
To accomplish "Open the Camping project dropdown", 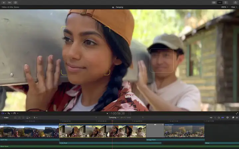I will [x=114, y=118].
